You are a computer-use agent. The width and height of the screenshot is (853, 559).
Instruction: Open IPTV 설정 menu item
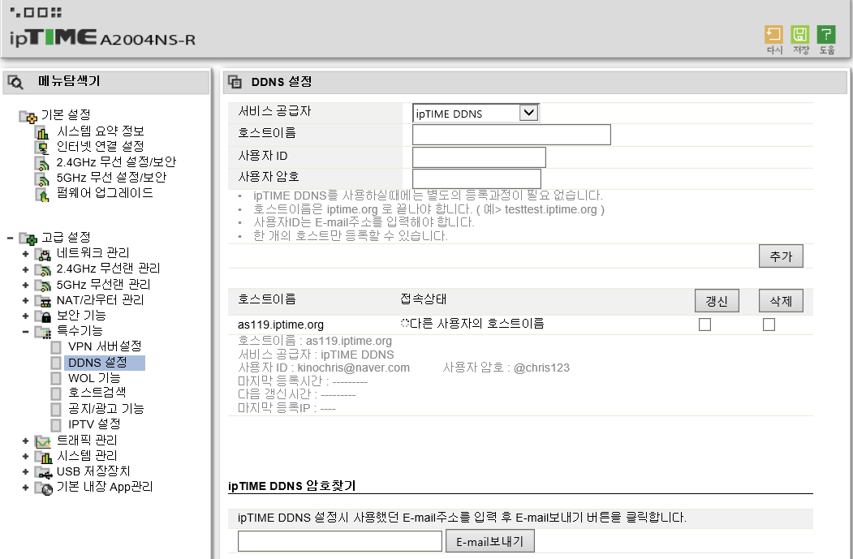(x=94, y=424)
